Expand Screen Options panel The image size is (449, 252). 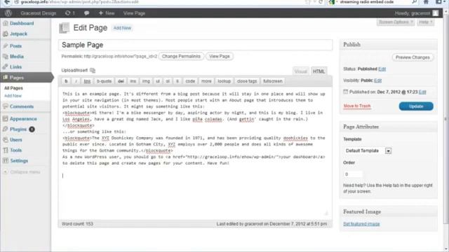[x=396, y=22]
